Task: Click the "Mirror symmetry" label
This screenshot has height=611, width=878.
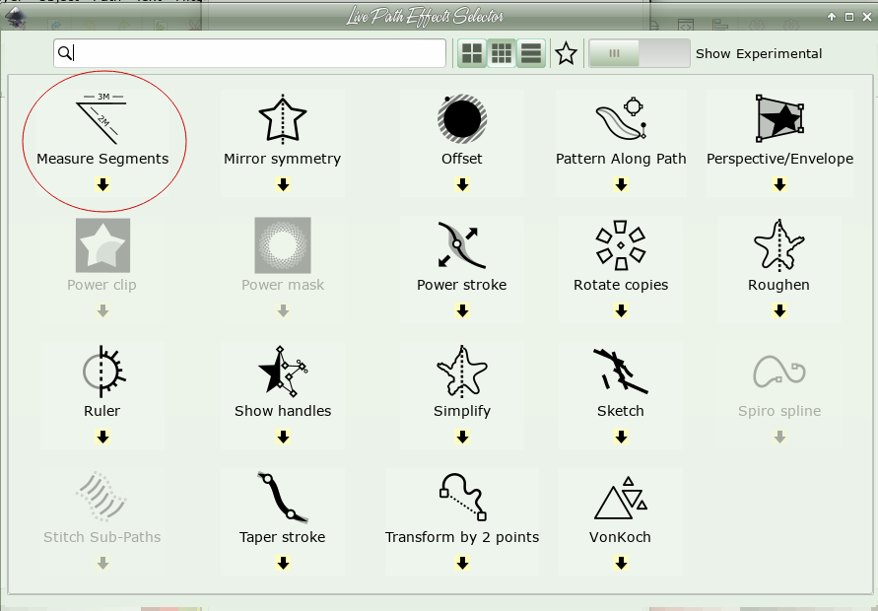Action: pyautogui.click(x=282, y=159)
